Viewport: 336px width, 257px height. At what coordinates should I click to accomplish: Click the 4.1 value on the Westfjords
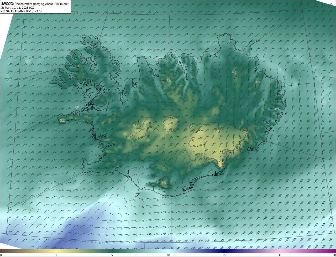(x=80, y=66)
